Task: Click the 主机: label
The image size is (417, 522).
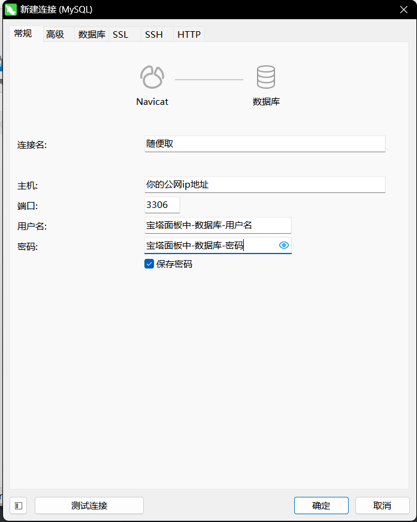Action: [x=28, y=185]
